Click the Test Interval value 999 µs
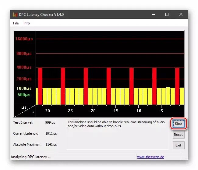 50,123
